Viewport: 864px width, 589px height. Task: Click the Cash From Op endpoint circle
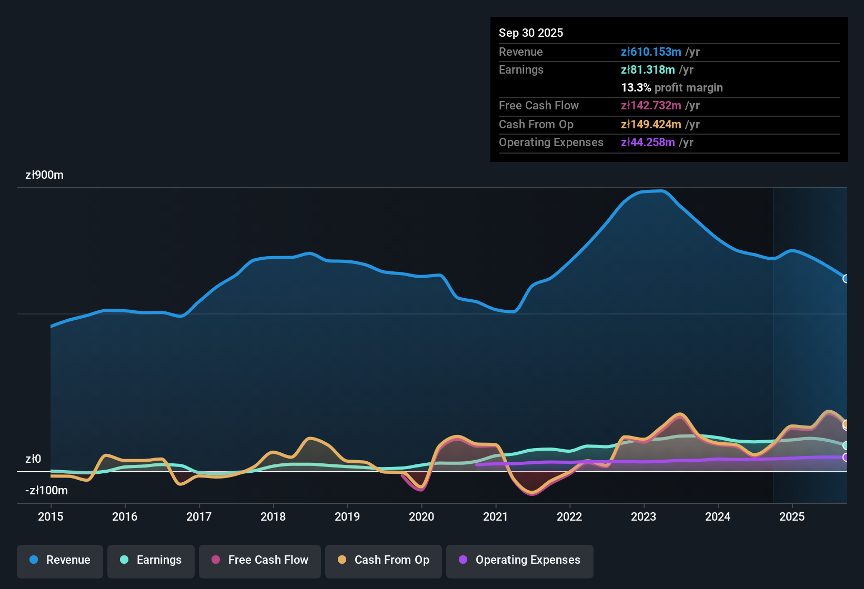846,423
